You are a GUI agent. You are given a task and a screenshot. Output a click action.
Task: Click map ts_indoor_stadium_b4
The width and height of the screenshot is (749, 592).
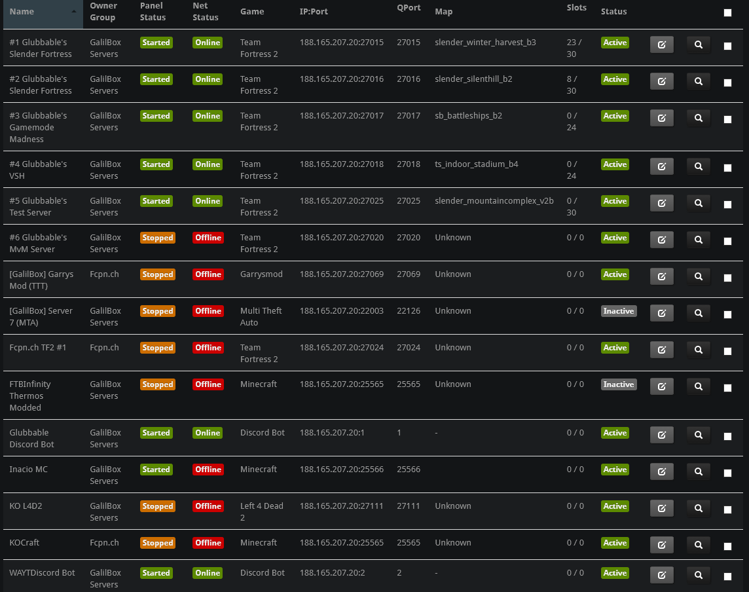tap(476, 164)
